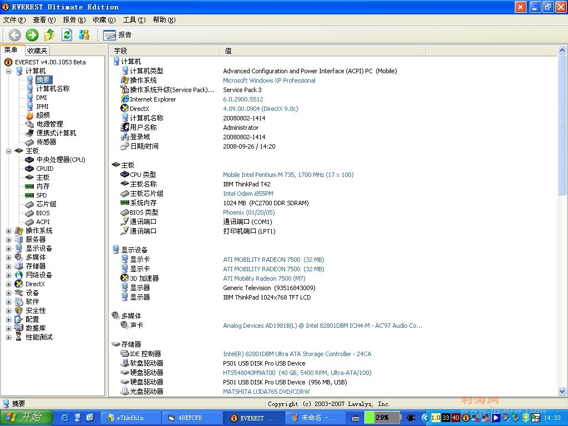
Task: Click the 字段 column header
Action: (x=165, y=50)
